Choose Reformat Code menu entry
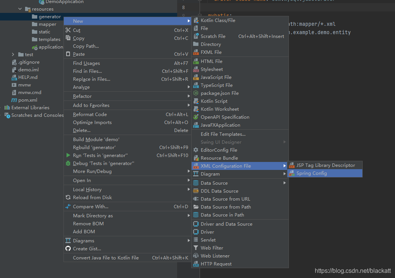The width and height of the screenshot is (395, 278). [x=127, y=115]
